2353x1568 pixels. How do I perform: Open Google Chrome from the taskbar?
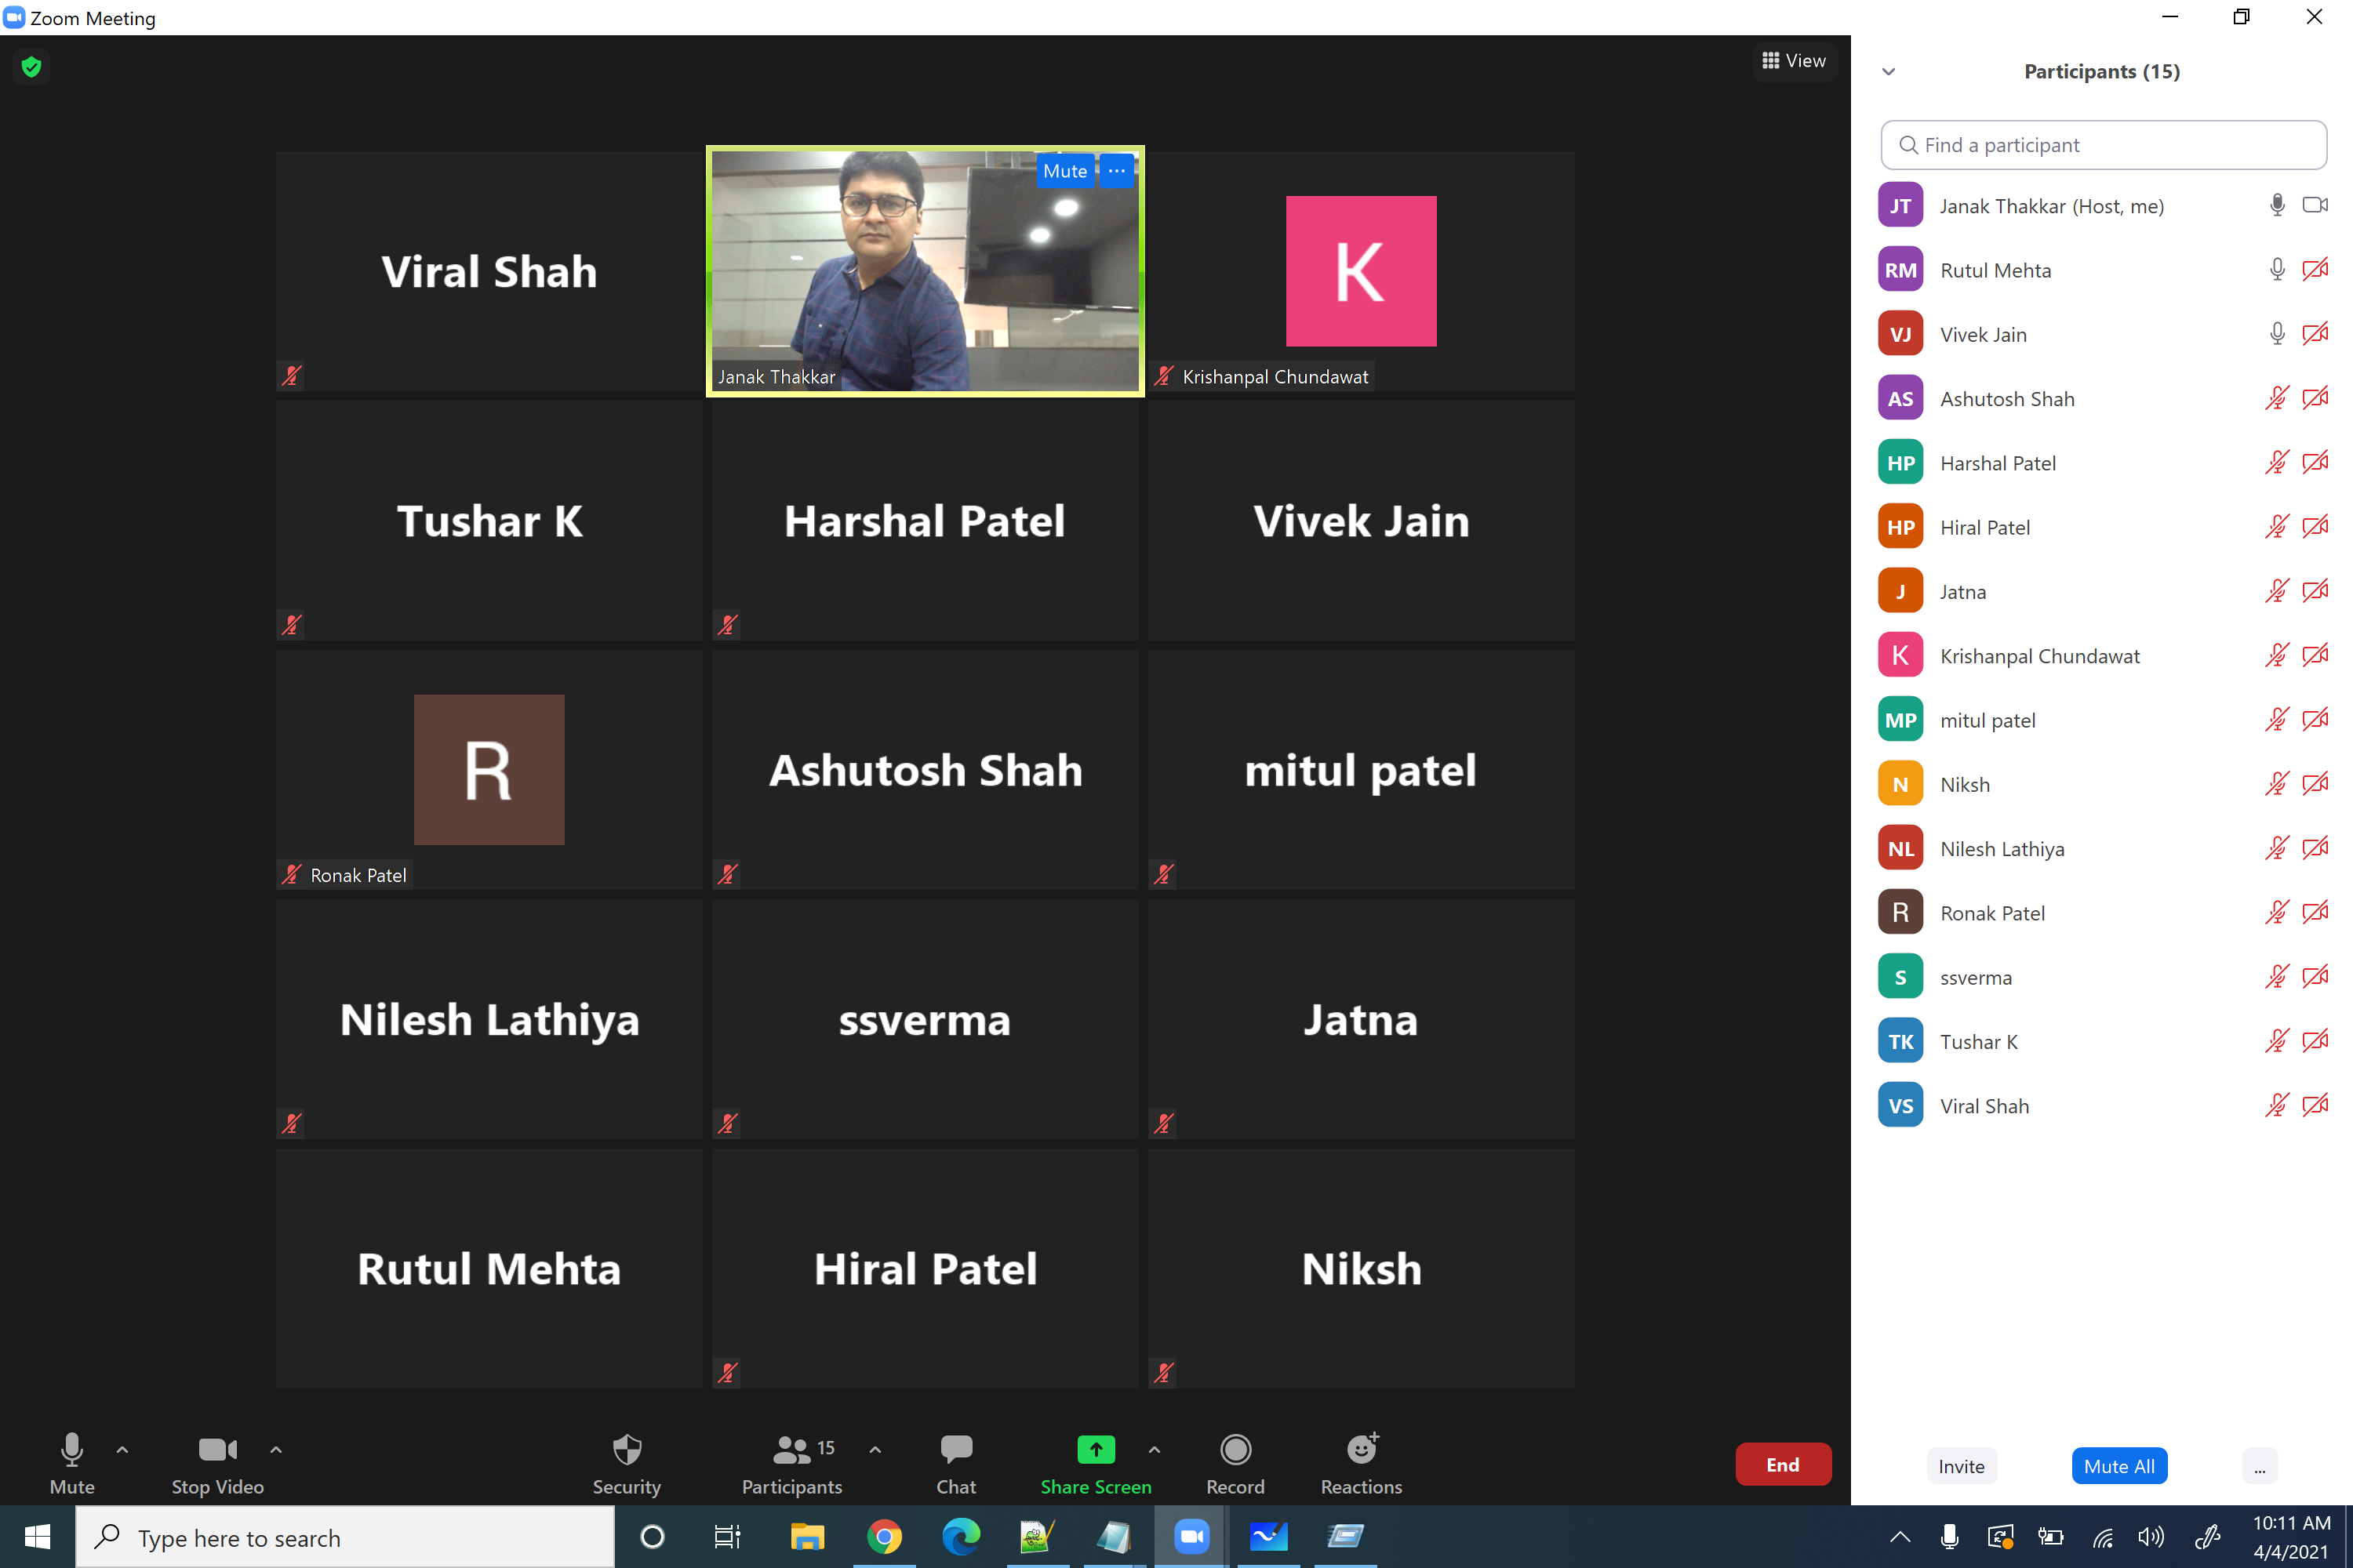pyautogui.click(x=883, y=1536)
